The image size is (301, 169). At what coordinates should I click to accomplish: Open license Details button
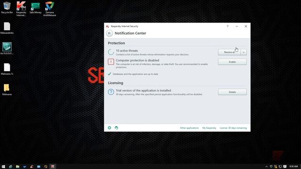232,92
